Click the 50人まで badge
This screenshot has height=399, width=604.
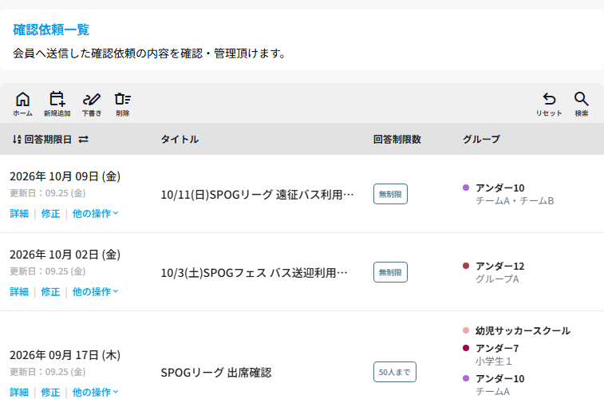395,372
